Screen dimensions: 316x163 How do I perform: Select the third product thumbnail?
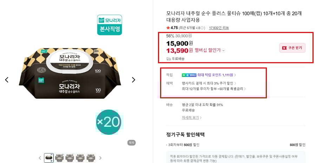pos(70,158)
